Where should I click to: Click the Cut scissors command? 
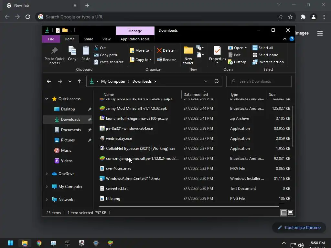click(100, 48)
